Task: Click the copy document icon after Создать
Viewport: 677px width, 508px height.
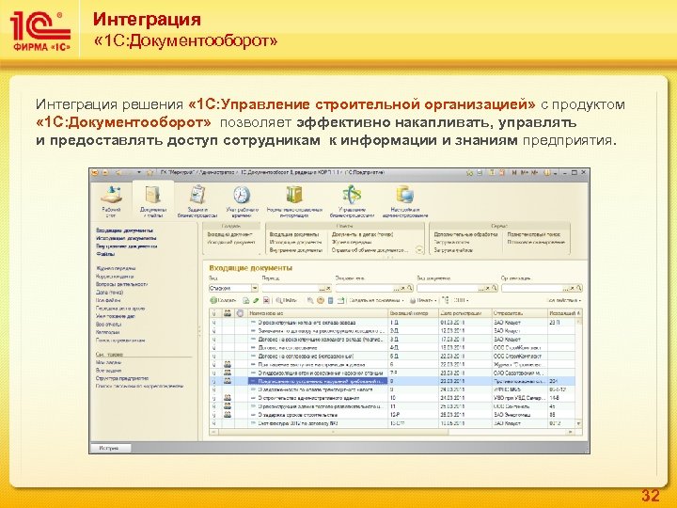Action: [x=245, y=300]
